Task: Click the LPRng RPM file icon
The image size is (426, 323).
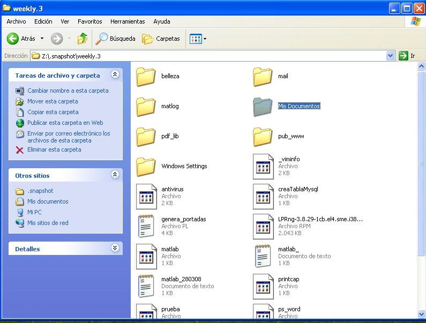Action: (263, 226)
